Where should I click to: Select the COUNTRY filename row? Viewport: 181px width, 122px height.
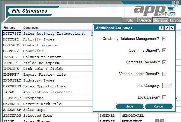(x=12, y=51)
